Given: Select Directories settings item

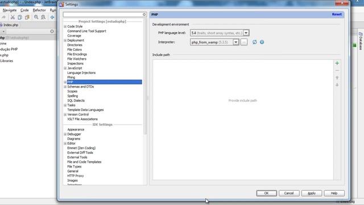Looking at the screenshot, I should [x=75, y=45].
